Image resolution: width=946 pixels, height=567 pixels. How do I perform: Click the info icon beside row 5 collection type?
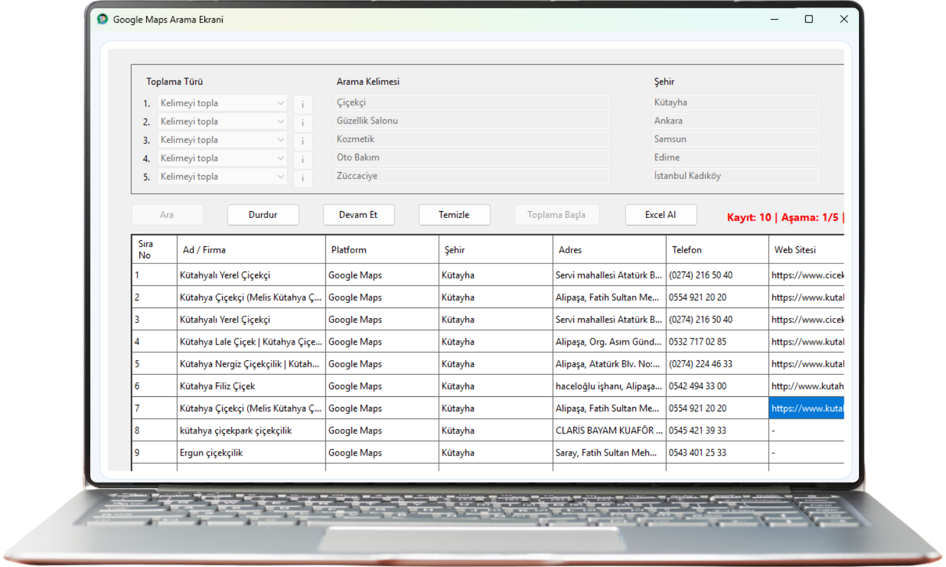[303, 178]
